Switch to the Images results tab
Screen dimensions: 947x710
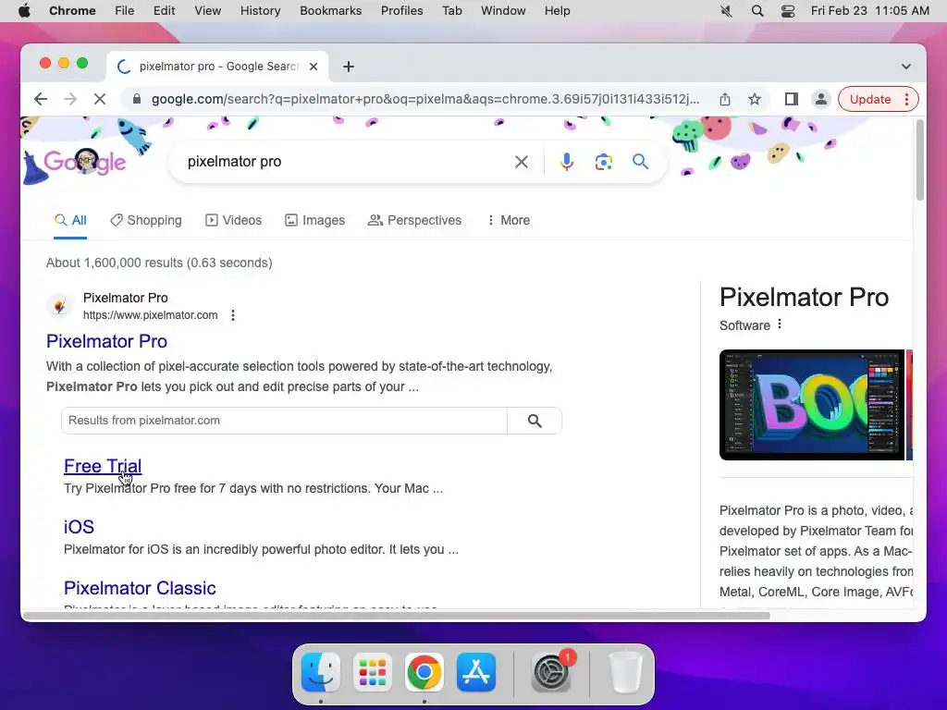tap(314, 220)
